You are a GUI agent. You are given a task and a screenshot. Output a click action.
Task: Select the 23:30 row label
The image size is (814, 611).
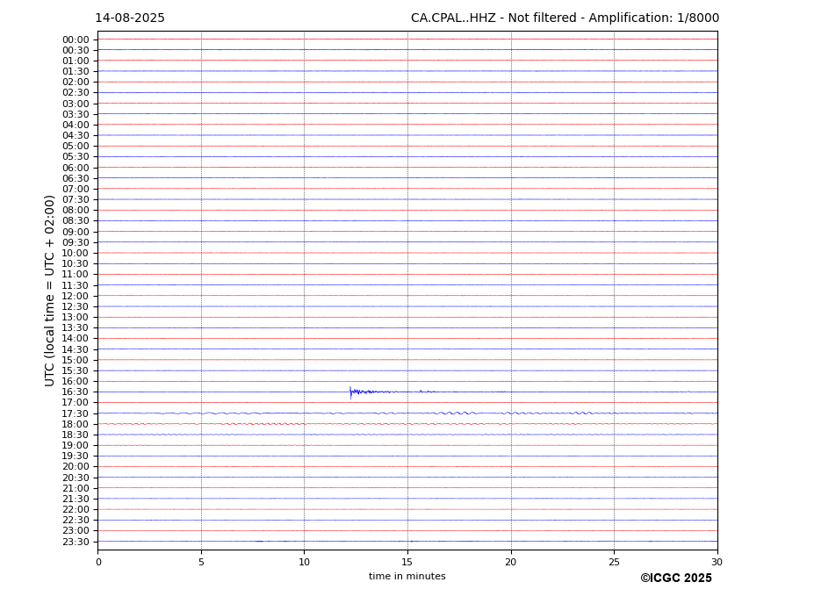[76, 542]
